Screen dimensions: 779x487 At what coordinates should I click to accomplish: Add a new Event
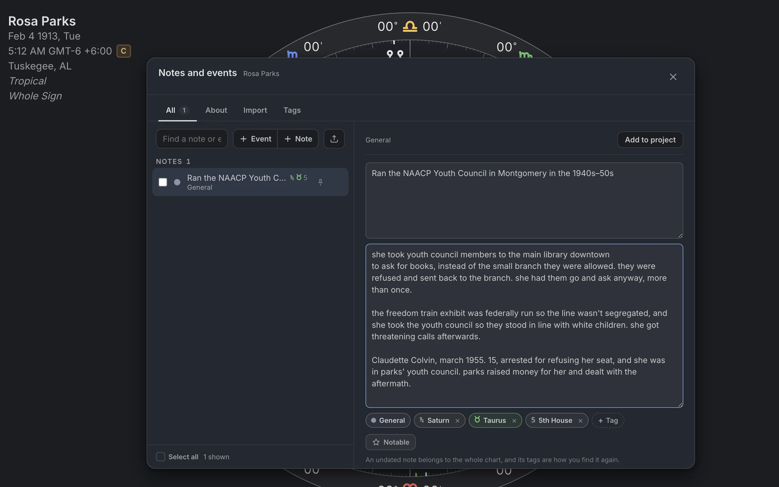(x=255, y=139)
